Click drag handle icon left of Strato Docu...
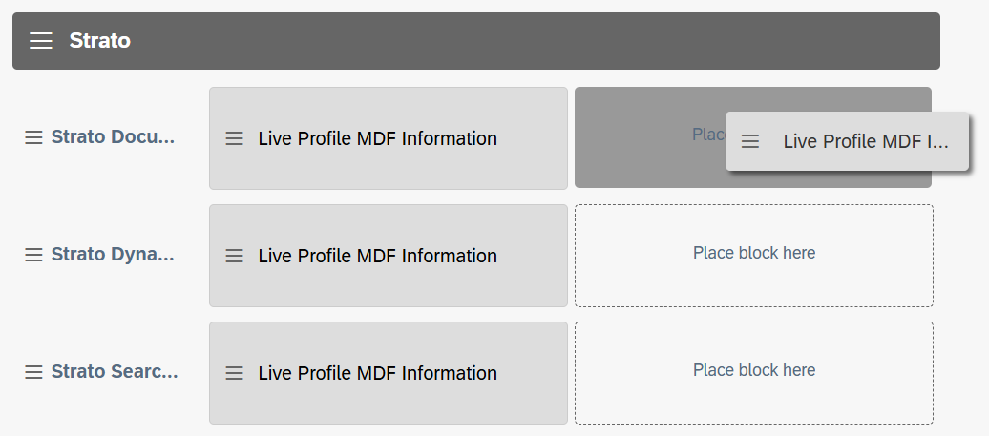The width and height of the screenshot is (989, 436). pos(33,137)
